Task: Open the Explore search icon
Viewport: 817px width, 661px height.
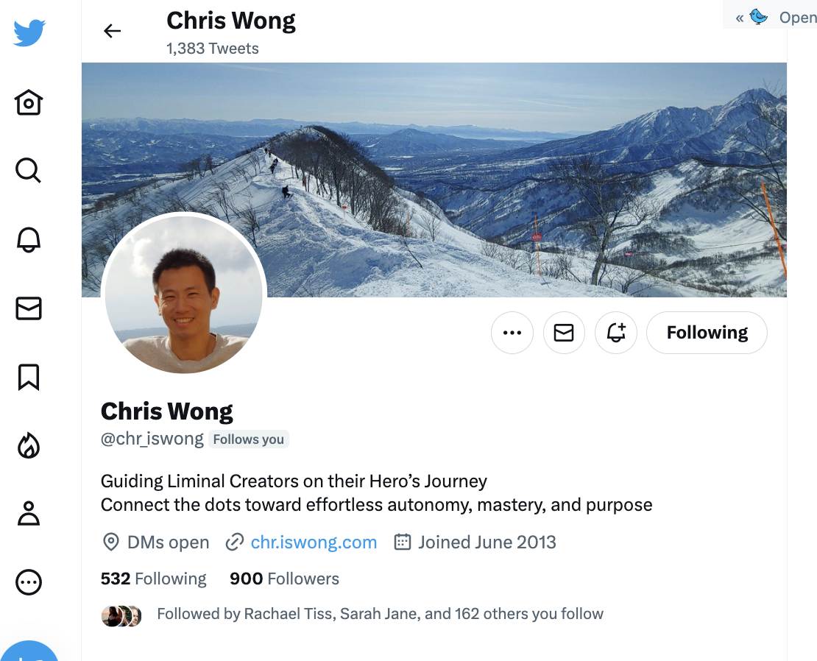Action: [x=28, y=170]
